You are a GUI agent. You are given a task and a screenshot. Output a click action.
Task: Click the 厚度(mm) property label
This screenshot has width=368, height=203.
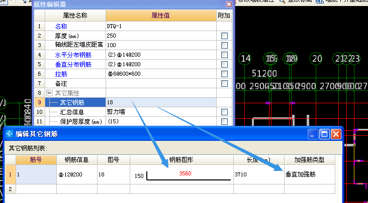coord(67,36)
